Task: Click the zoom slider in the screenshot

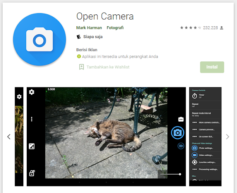Action: tap(171, 174)
